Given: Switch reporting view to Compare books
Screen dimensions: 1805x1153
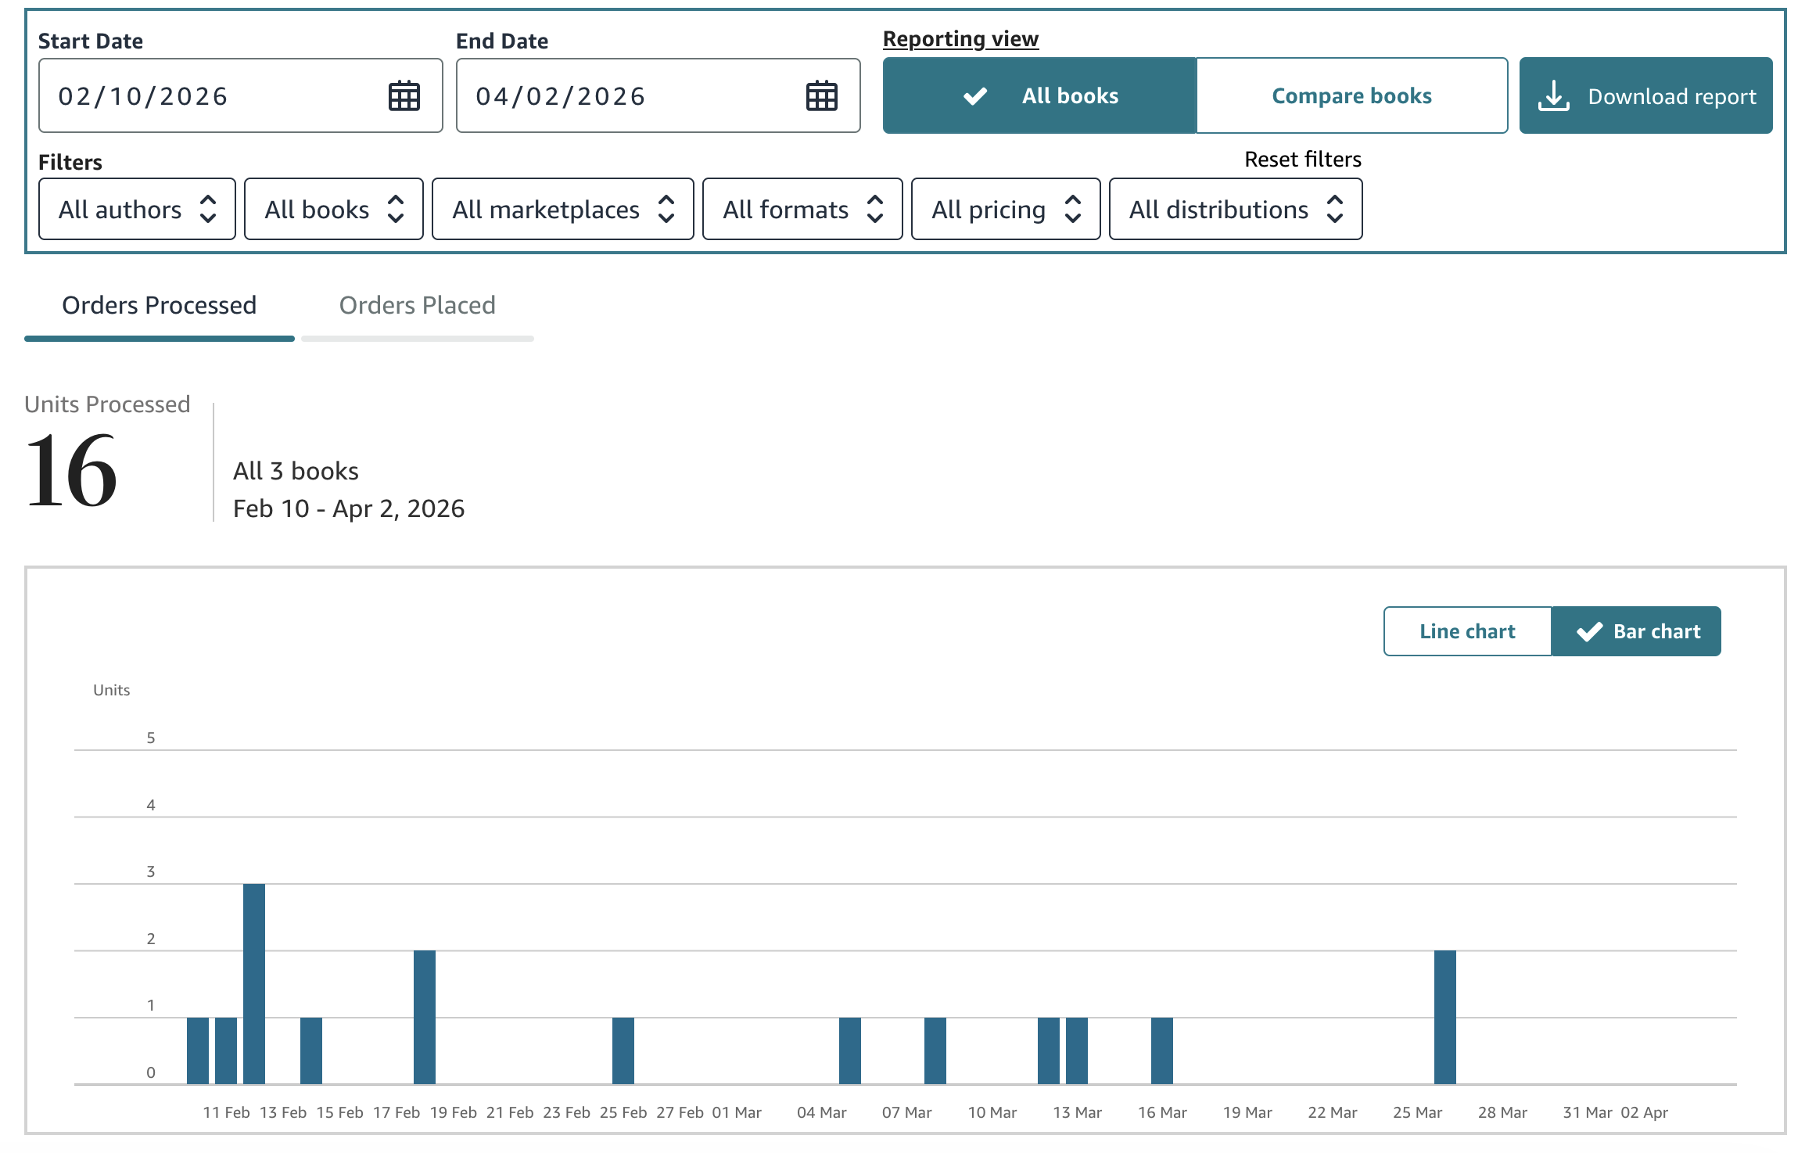Looking at the screenshot, I should pos(1351,96).
